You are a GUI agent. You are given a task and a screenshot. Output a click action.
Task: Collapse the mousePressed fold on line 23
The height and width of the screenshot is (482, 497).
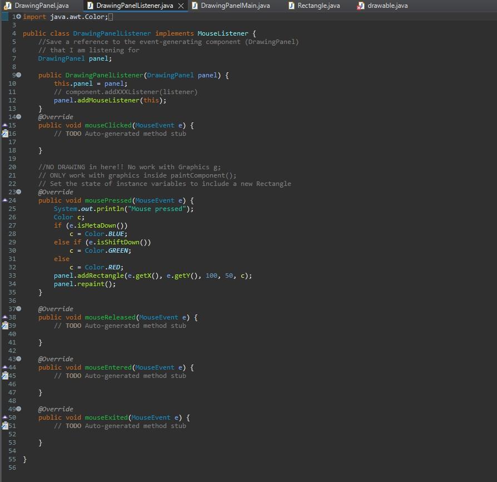pyautogui.click(x=19, y=191)
